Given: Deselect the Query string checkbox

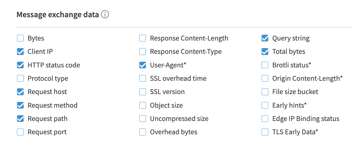Looking at the screenshot, I should pyautogui.click(x=265, y=38).
